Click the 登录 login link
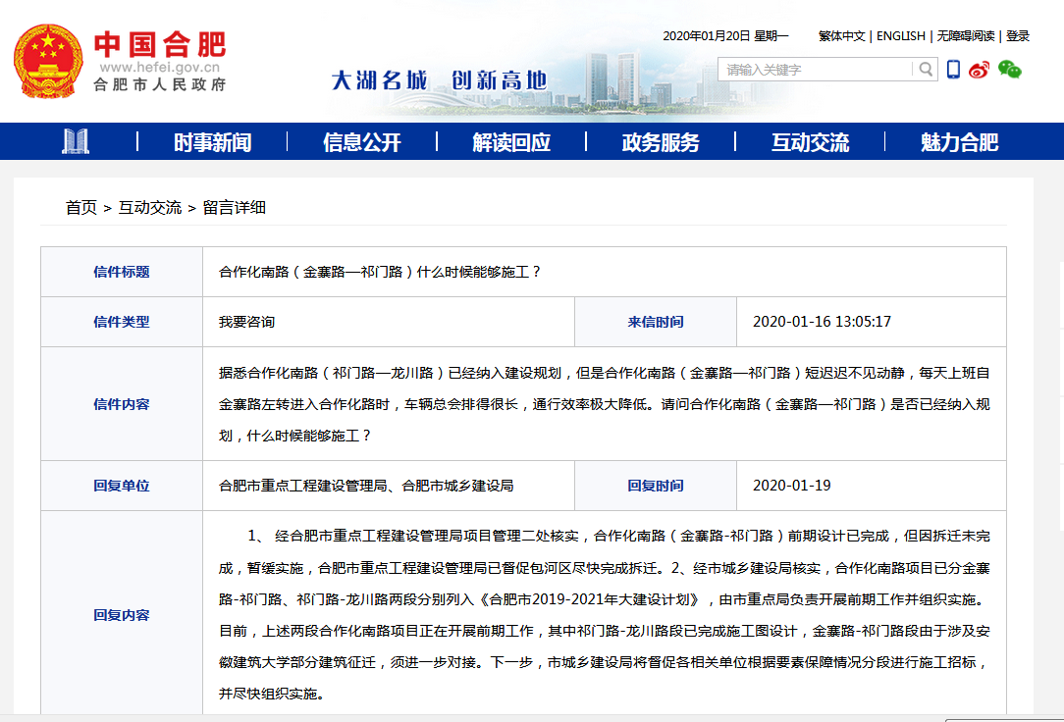This screenshot has width=1064, height=722. [x=1017, y=36]
